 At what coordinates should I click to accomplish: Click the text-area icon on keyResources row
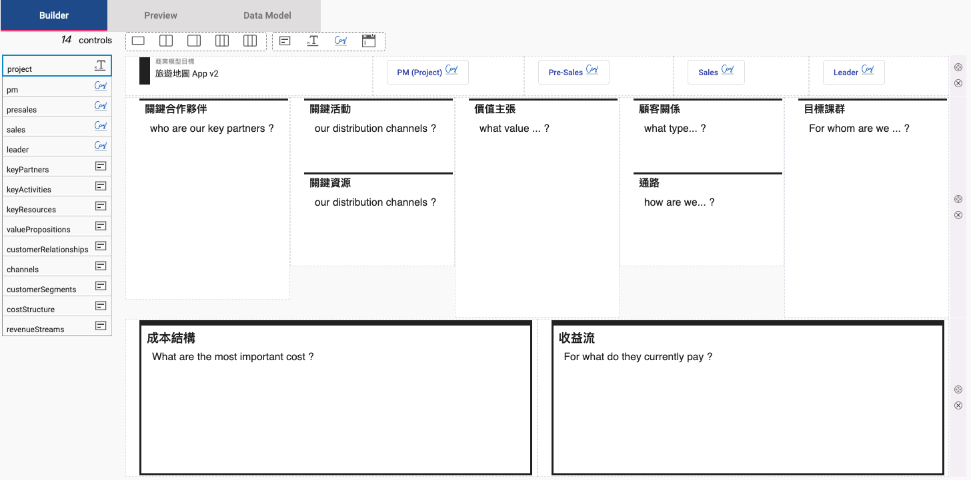click(101, 206)
